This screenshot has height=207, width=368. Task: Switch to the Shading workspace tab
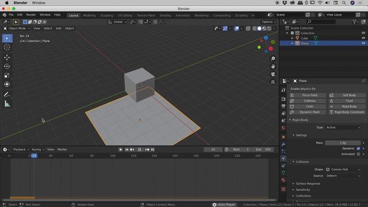(165, 16)
